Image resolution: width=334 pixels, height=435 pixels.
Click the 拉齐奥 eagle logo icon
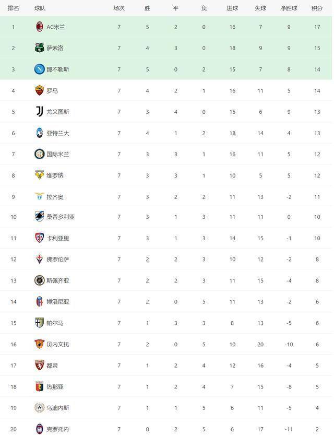39,196
